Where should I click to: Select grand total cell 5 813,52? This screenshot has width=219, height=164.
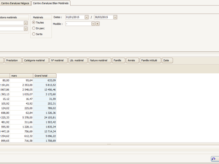pyautogui.click(x=45, y=85)
